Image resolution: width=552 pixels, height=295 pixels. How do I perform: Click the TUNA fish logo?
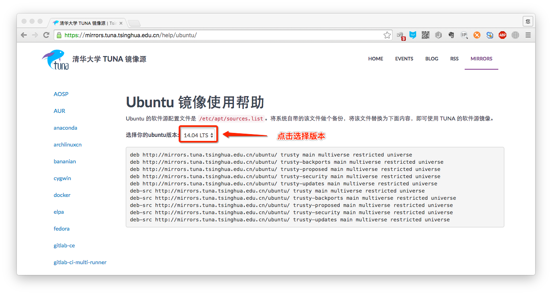coord(55,60)
